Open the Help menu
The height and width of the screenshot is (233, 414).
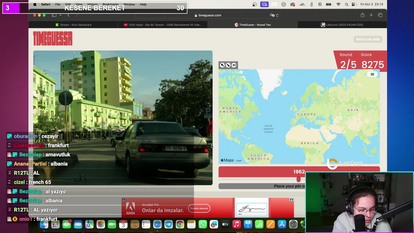coord(143,5)
